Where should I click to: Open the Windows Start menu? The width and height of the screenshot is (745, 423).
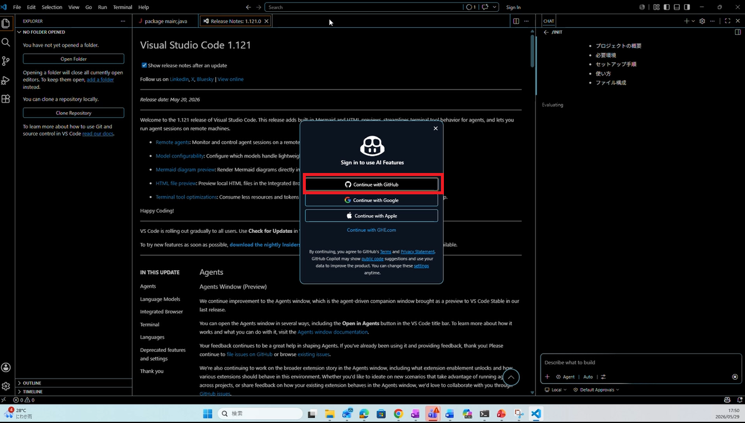[207, 414]
